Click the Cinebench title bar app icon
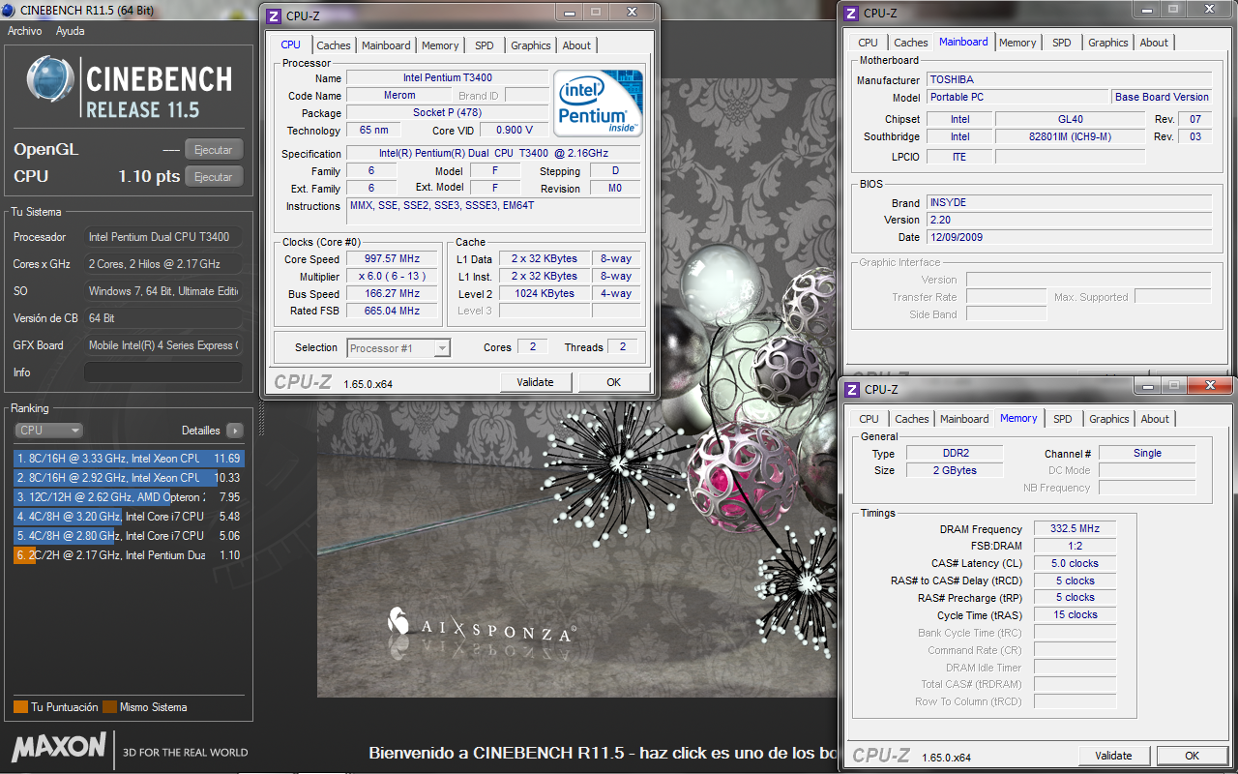 [9, 11]
